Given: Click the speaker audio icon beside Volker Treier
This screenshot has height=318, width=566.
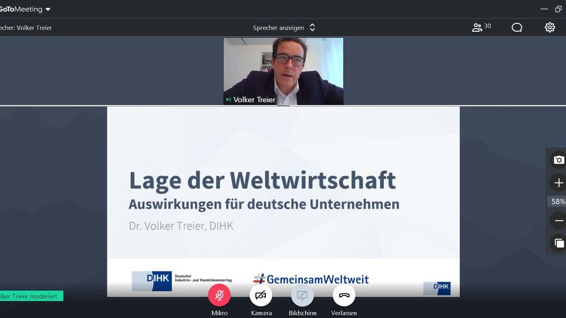Looking at the screenshot, I should coord(228,100).
